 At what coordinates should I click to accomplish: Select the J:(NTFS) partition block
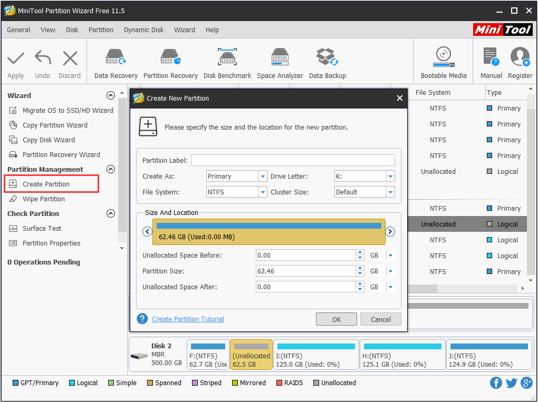489,355
